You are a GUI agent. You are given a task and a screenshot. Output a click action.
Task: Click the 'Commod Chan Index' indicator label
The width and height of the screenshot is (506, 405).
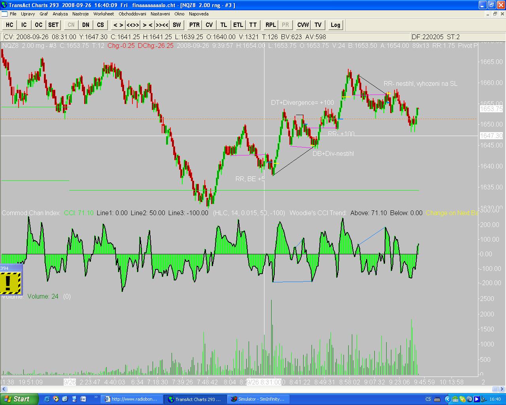coord(32,213)
